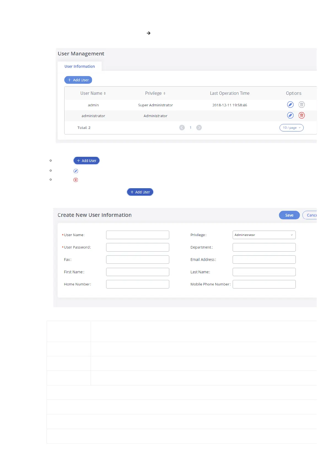328x464 pixels.
Task: Click the 'admin' user name cell
Action: tap(93, 105)
